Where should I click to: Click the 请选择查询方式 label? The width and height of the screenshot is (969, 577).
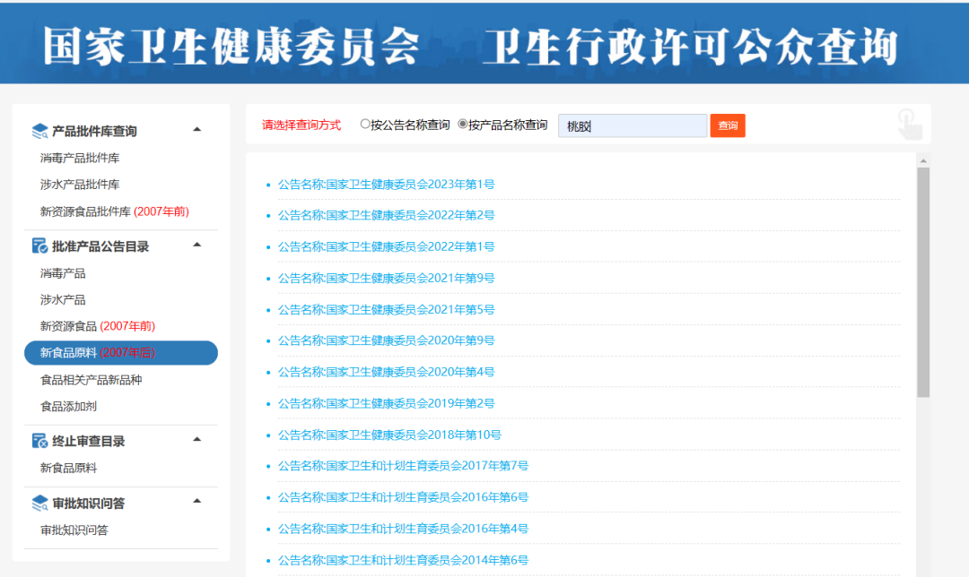point(301,125)
